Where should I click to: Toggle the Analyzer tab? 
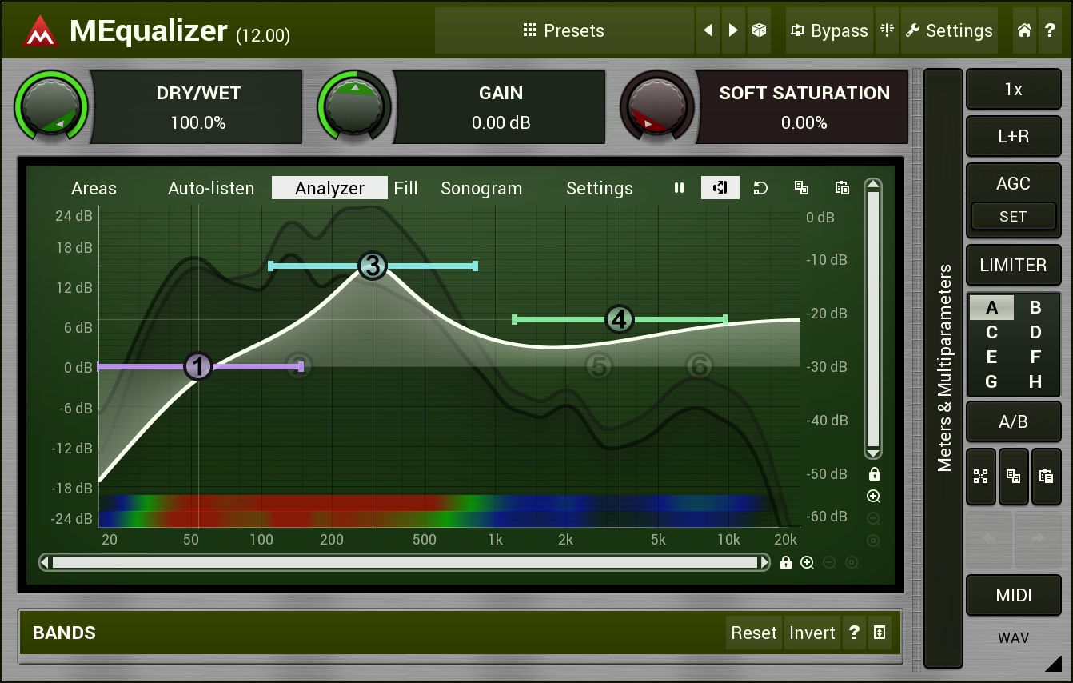329,188
